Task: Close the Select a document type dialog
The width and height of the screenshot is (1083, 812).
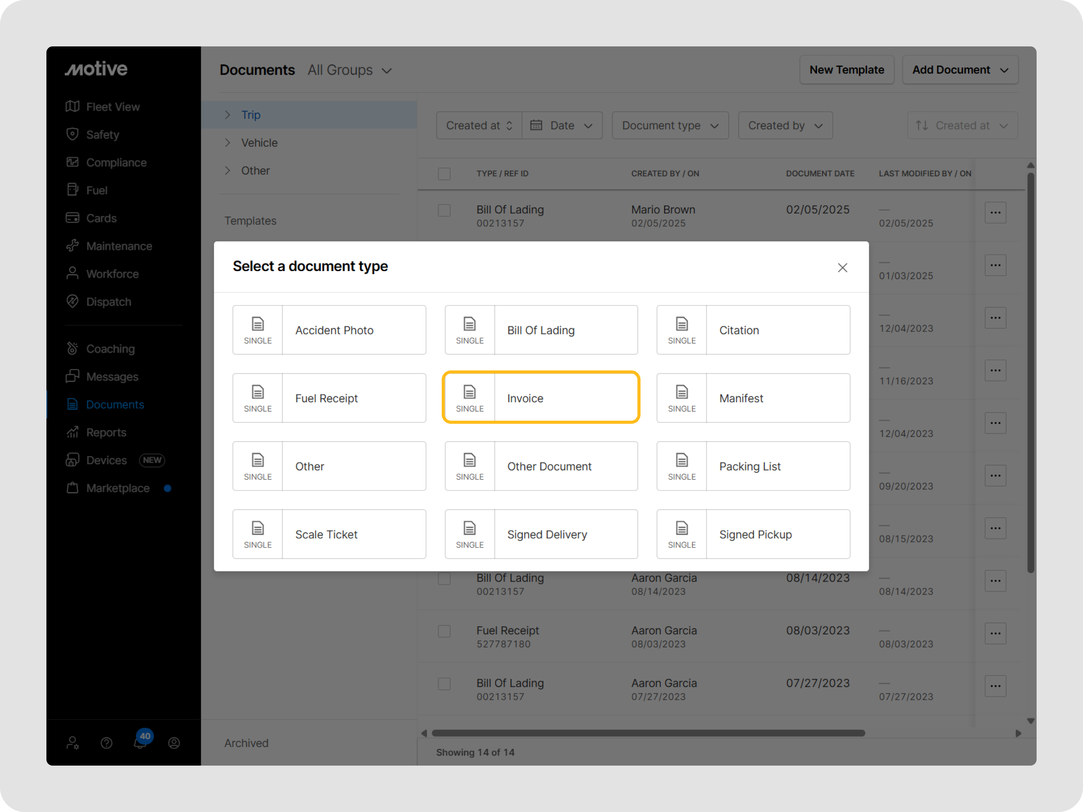Action: (842, 268)
